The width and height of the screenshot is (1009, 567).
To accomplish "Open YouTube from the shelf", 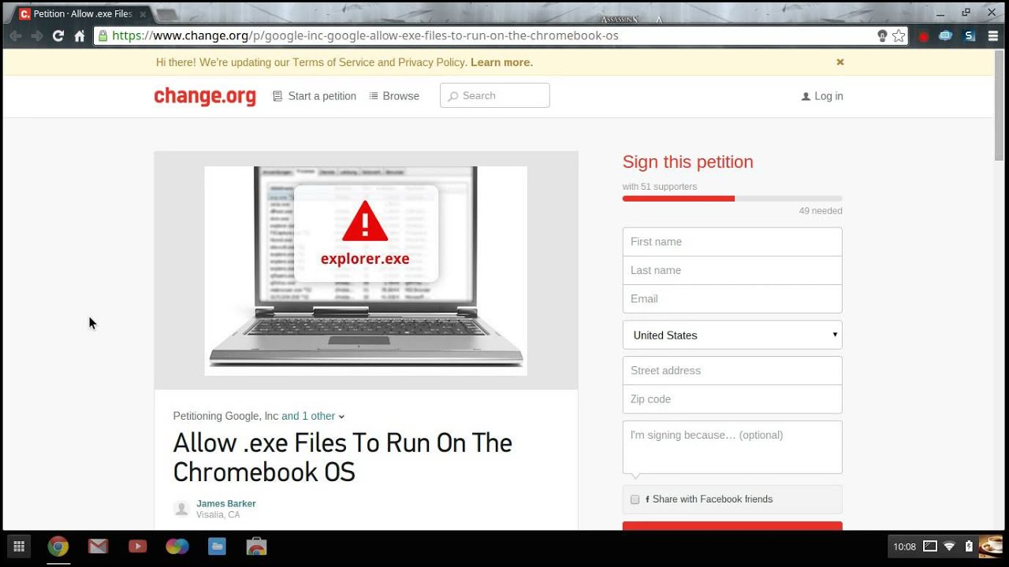I will click(x=137, y=546).
